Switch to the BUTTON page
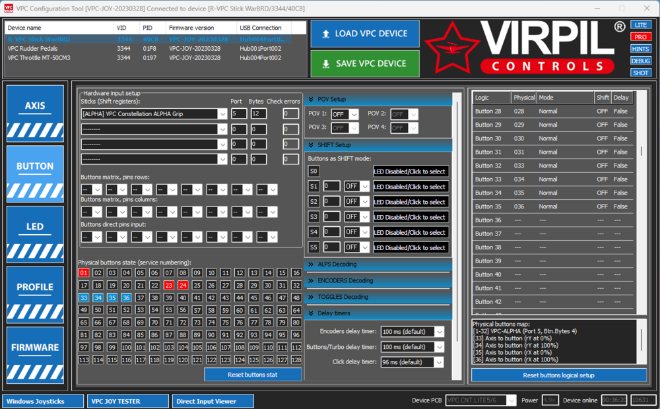Image resolution: width=660 pixels, height=409 pixels. pyautogui.click(x=35, y=173)
